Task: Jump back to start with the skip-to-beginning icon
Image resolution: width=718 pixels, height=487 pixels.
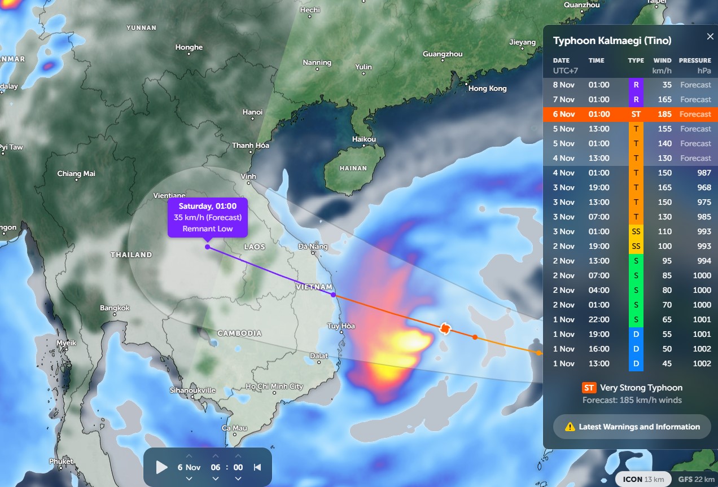Action: point(257,467)
